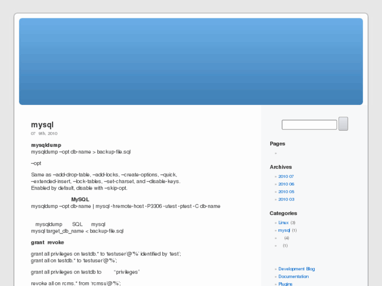Screen dimensions: 382x286
Task: Visit the Plugins link in the sidebar
Action: click(x=285, y=284)
